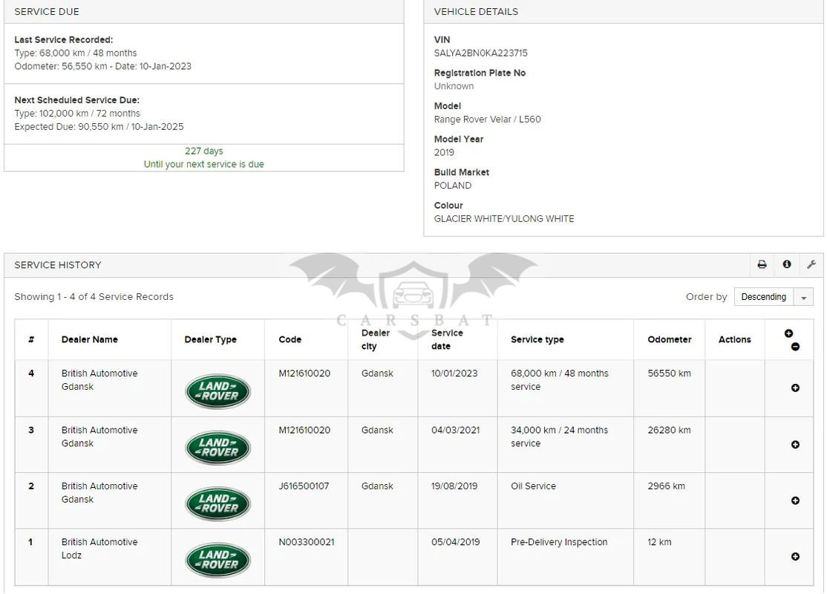The height and width of the screenshot is (594, 827).
Task: Click the Odometer column header
Action: pyautogui.click(x=669, y=339)
